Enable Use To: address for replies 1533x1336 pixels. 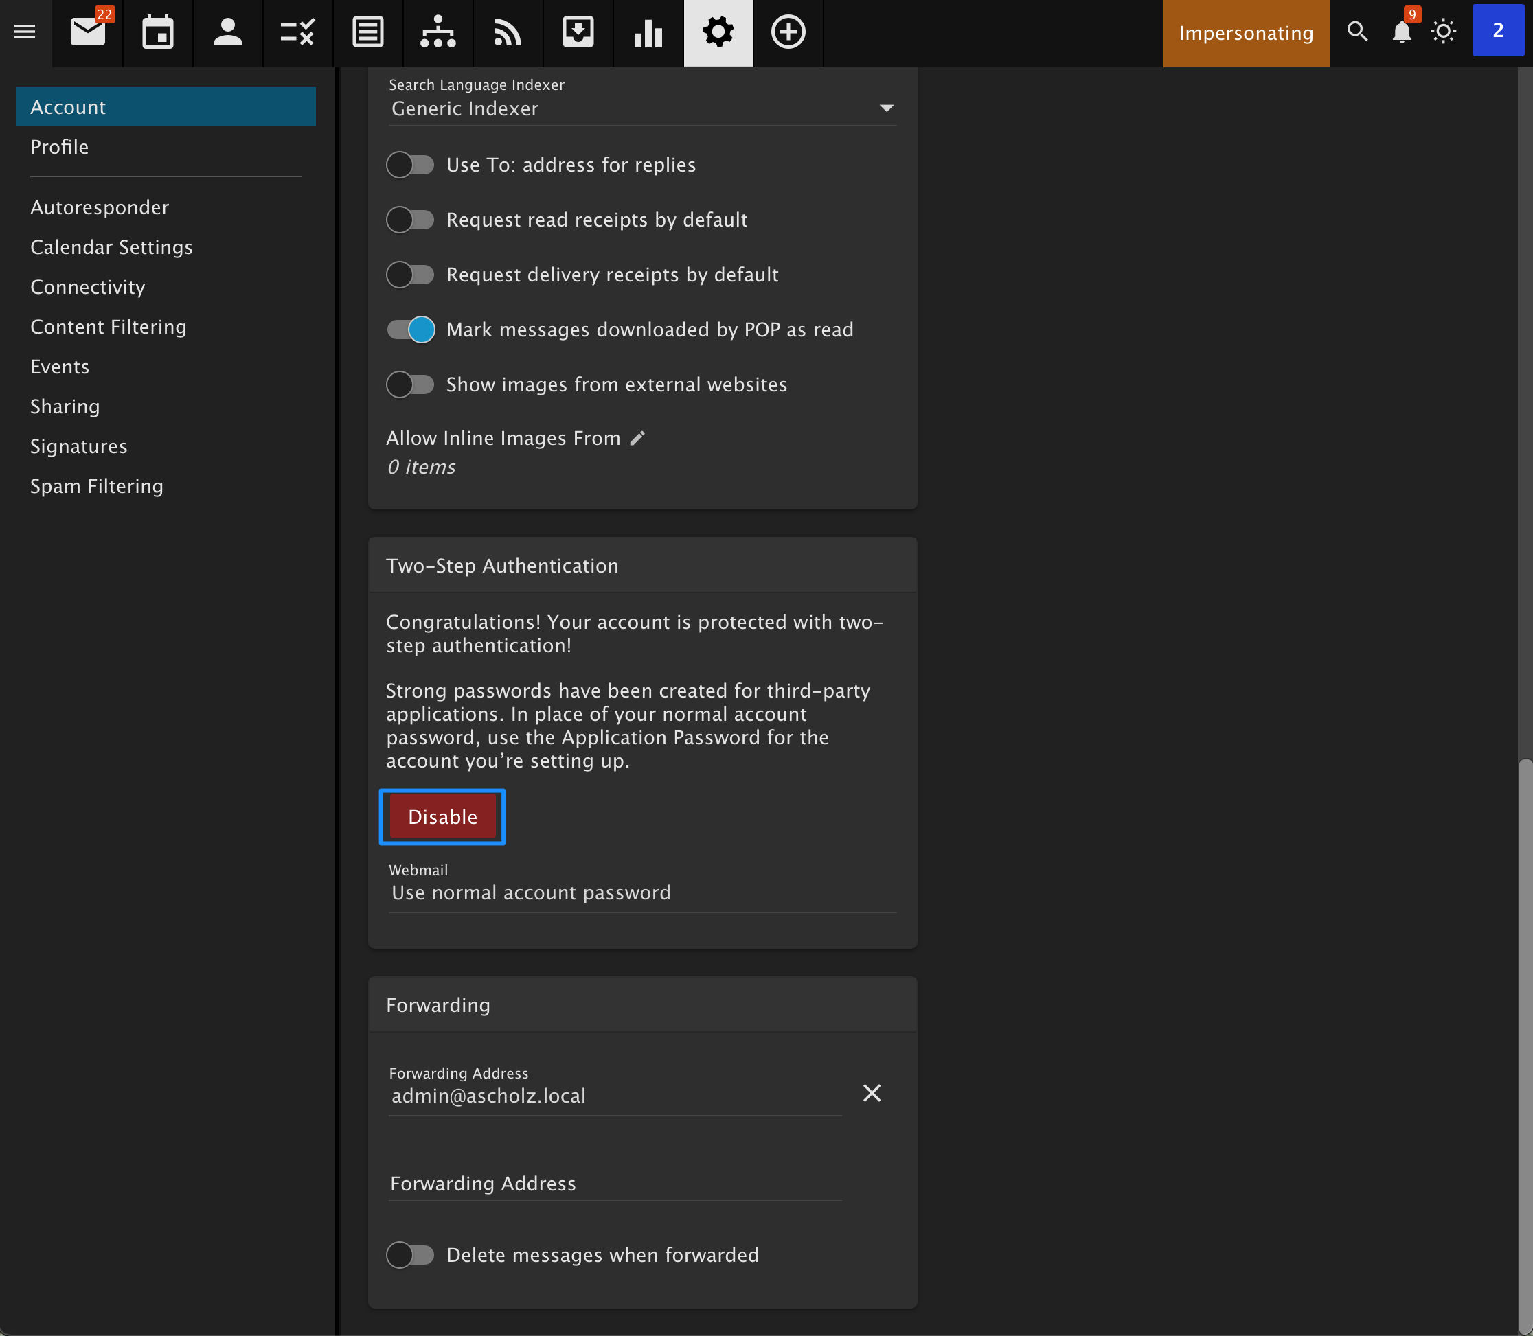click(409, 165)
